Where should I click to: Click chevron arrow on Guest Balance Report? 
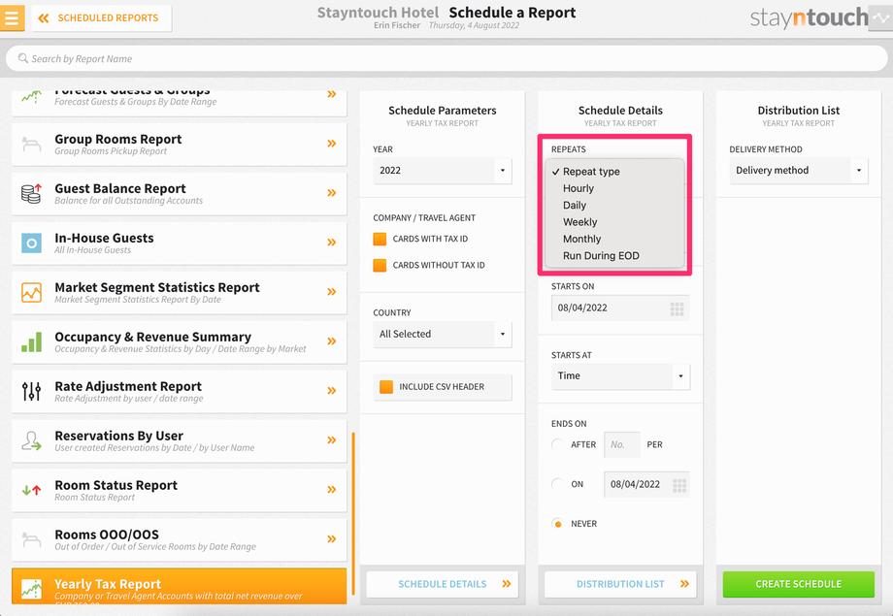point(331,193)
